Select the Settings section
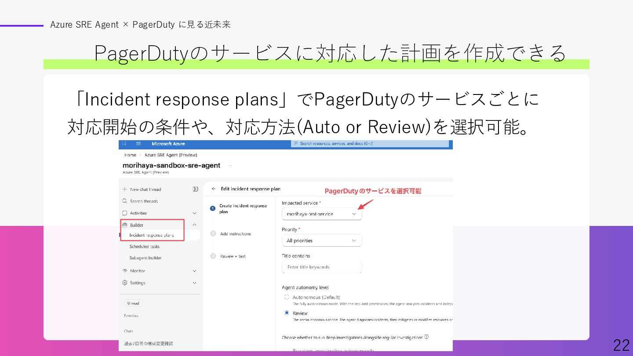Screen dimensions: 633x356 click(138, 283)
